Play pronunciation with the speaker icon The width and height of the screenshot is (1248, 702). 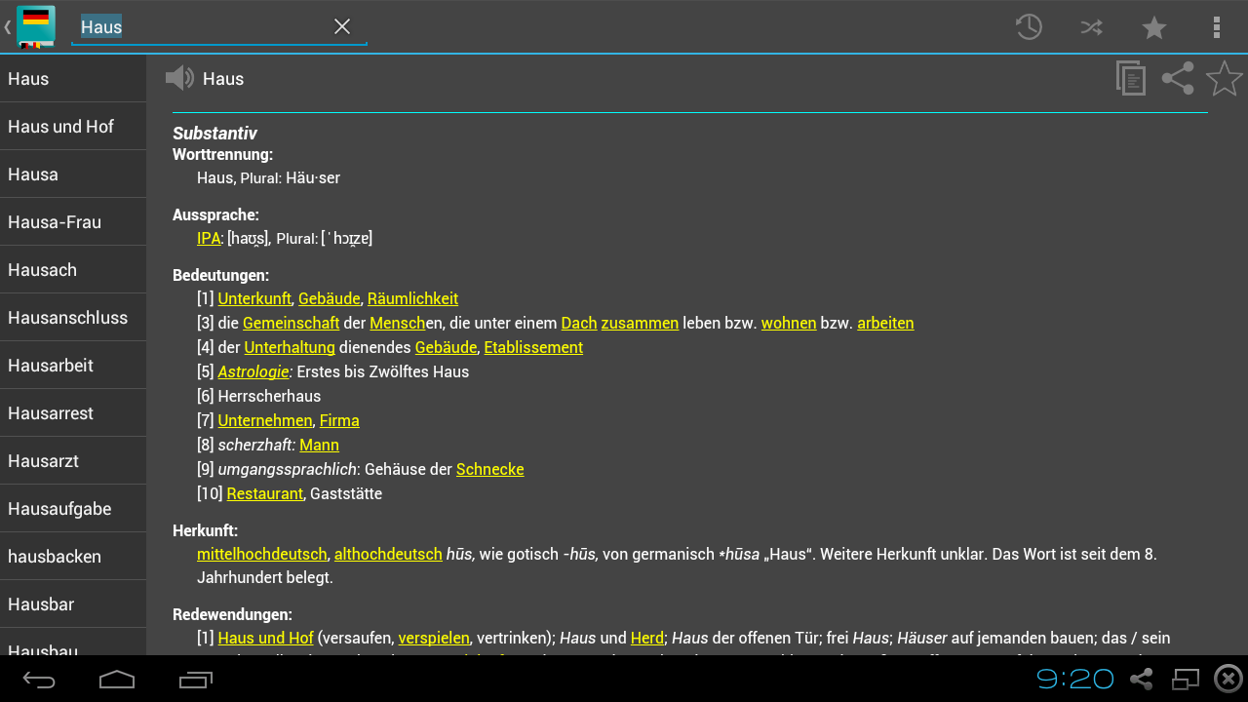(x=179, y=78)
